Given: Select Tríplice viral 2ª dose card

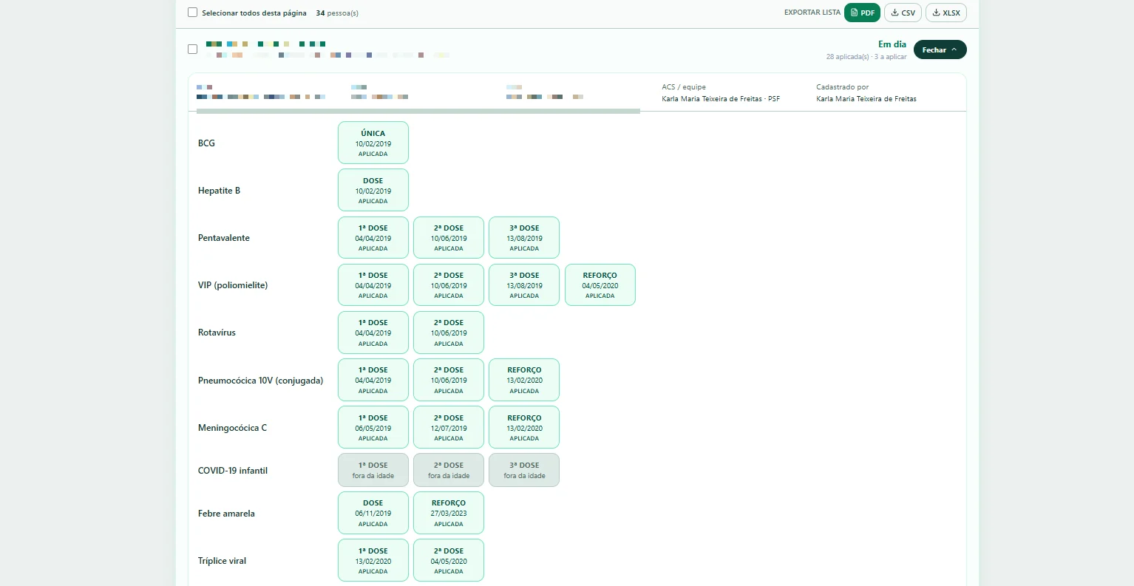Looking at the screenshot, I should (x=449, y=560).
